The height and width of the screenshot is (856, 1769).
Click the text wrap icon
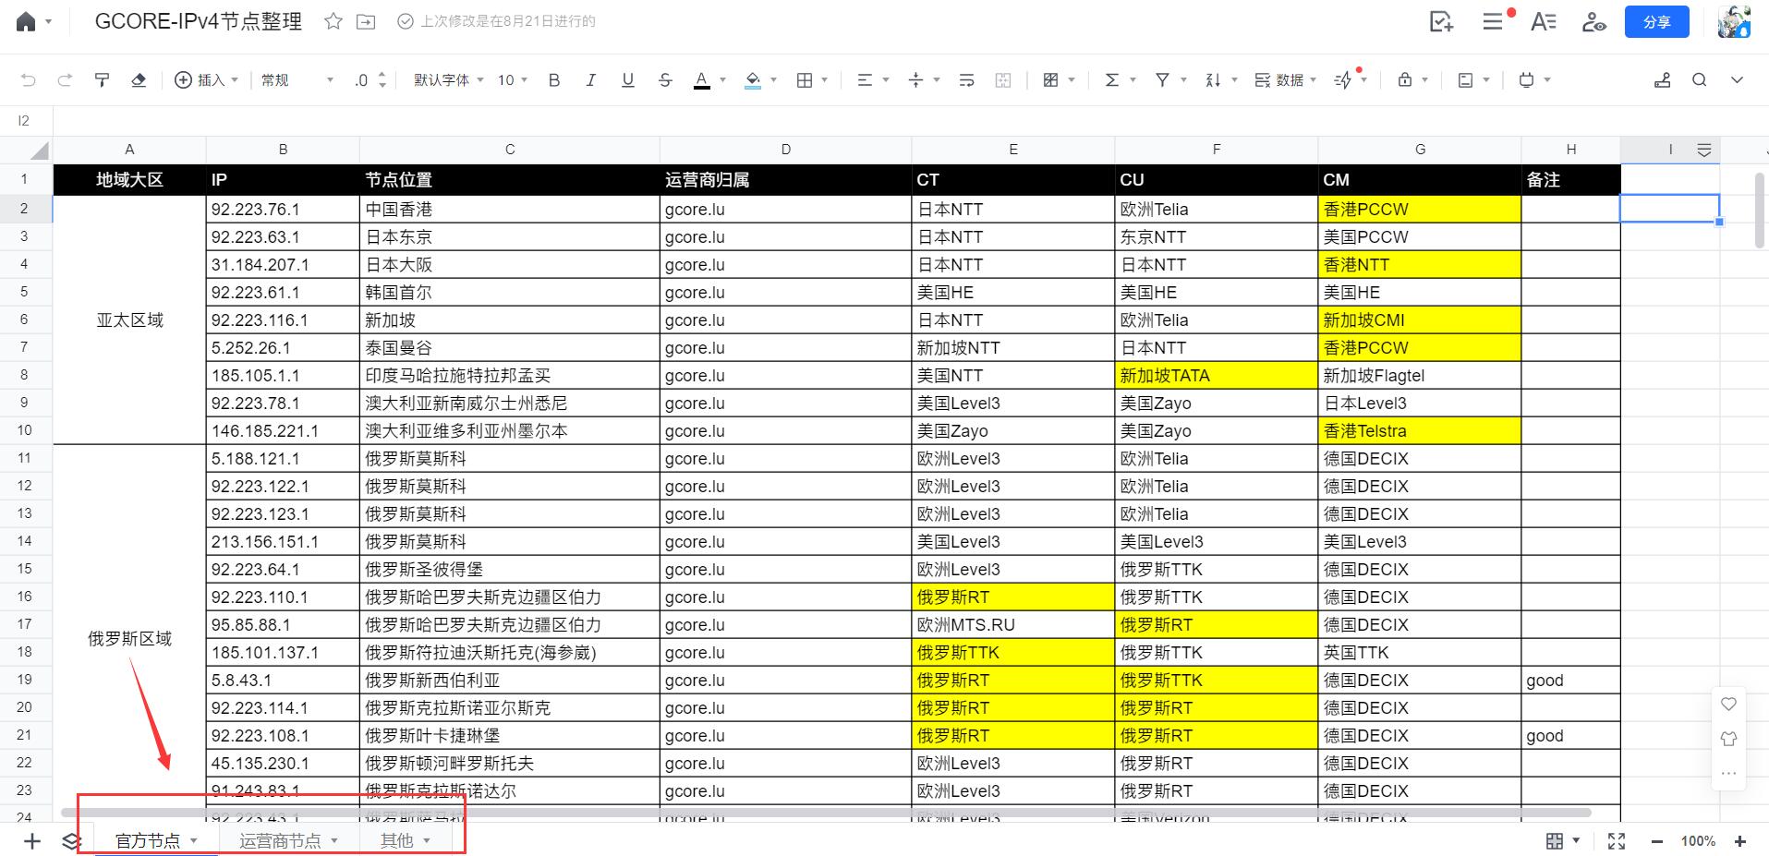click(966, 80)
